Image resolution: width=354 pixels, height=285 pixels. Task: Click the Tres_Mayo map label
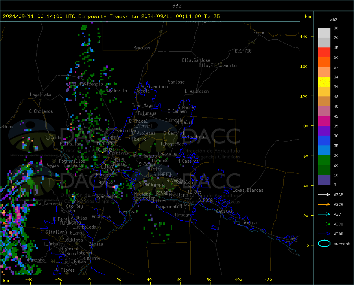(x=142, y=105)
